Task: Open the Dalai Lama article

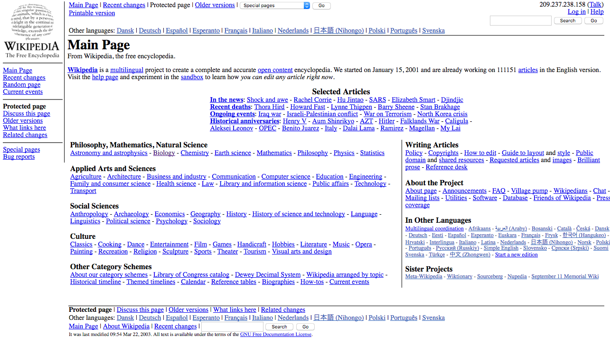Action: (358, 128)
